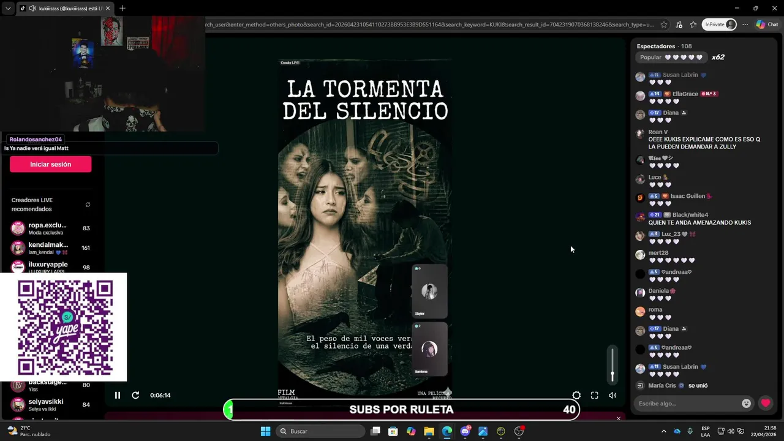Click the Black/white4 username in chat
The width and height of the screenshot is (784, 441).
pos(690,215)
